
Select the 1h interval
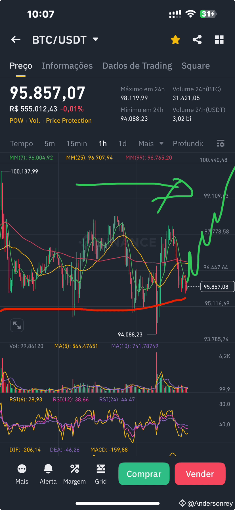point(103,144)
